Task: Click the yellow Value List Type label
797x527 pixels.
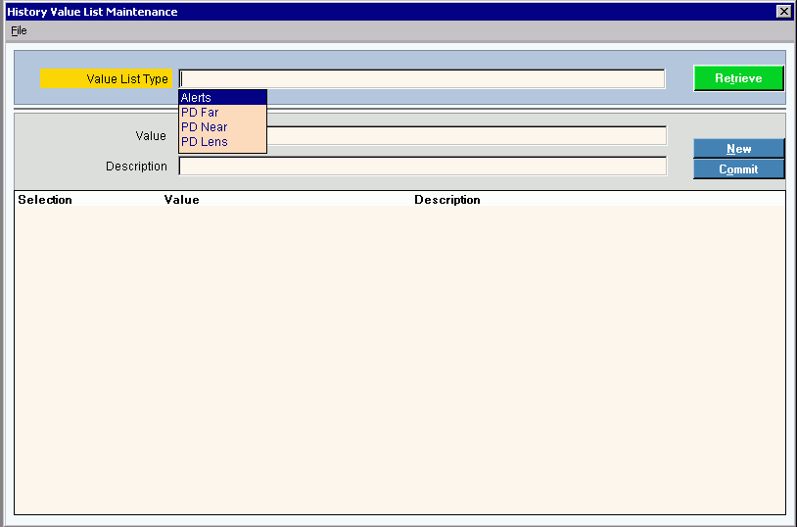Action: [108, 79]
